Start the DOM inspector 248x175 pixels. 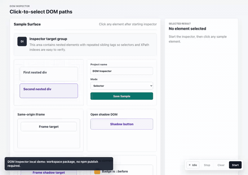(235, 165)
